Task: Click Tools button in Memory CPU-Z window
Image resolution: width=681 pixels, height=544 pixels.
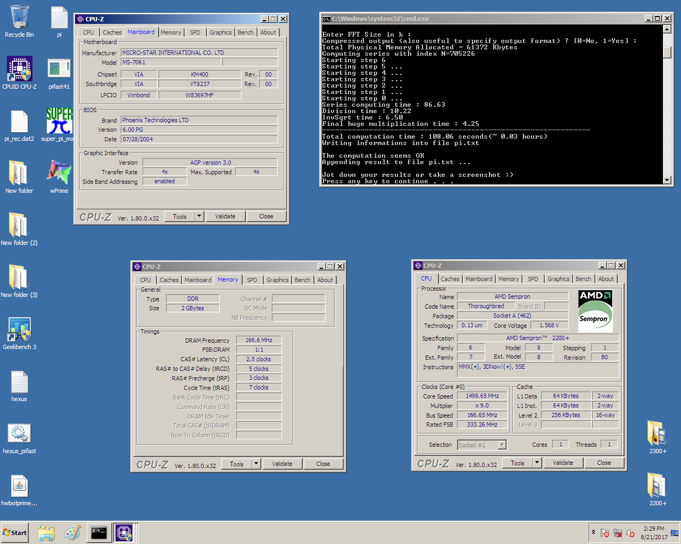Action: pyautogui.click(x=237, y=464)
